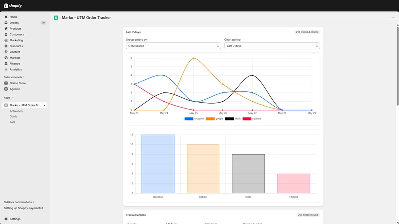Open Marketing section
Viewport: 399px width, 224px height.
click(x=16, y=40)
